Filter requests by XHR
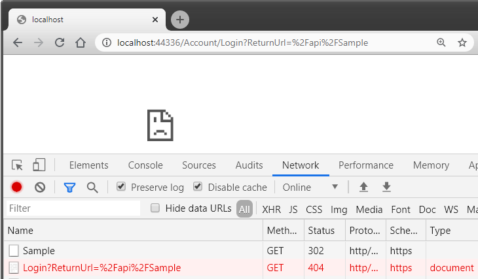Viewport: 478px width, 279px height. pyautogui.click(x=271, y=209)
